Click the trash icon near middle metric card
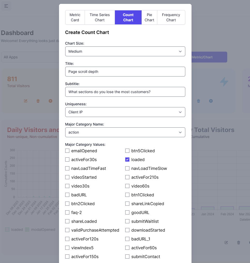 pos(198,101)
